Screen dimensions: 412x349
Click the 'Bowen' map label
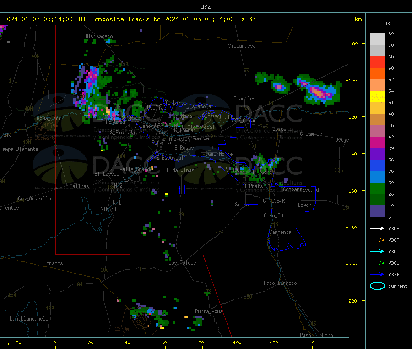tap(304, 205)
